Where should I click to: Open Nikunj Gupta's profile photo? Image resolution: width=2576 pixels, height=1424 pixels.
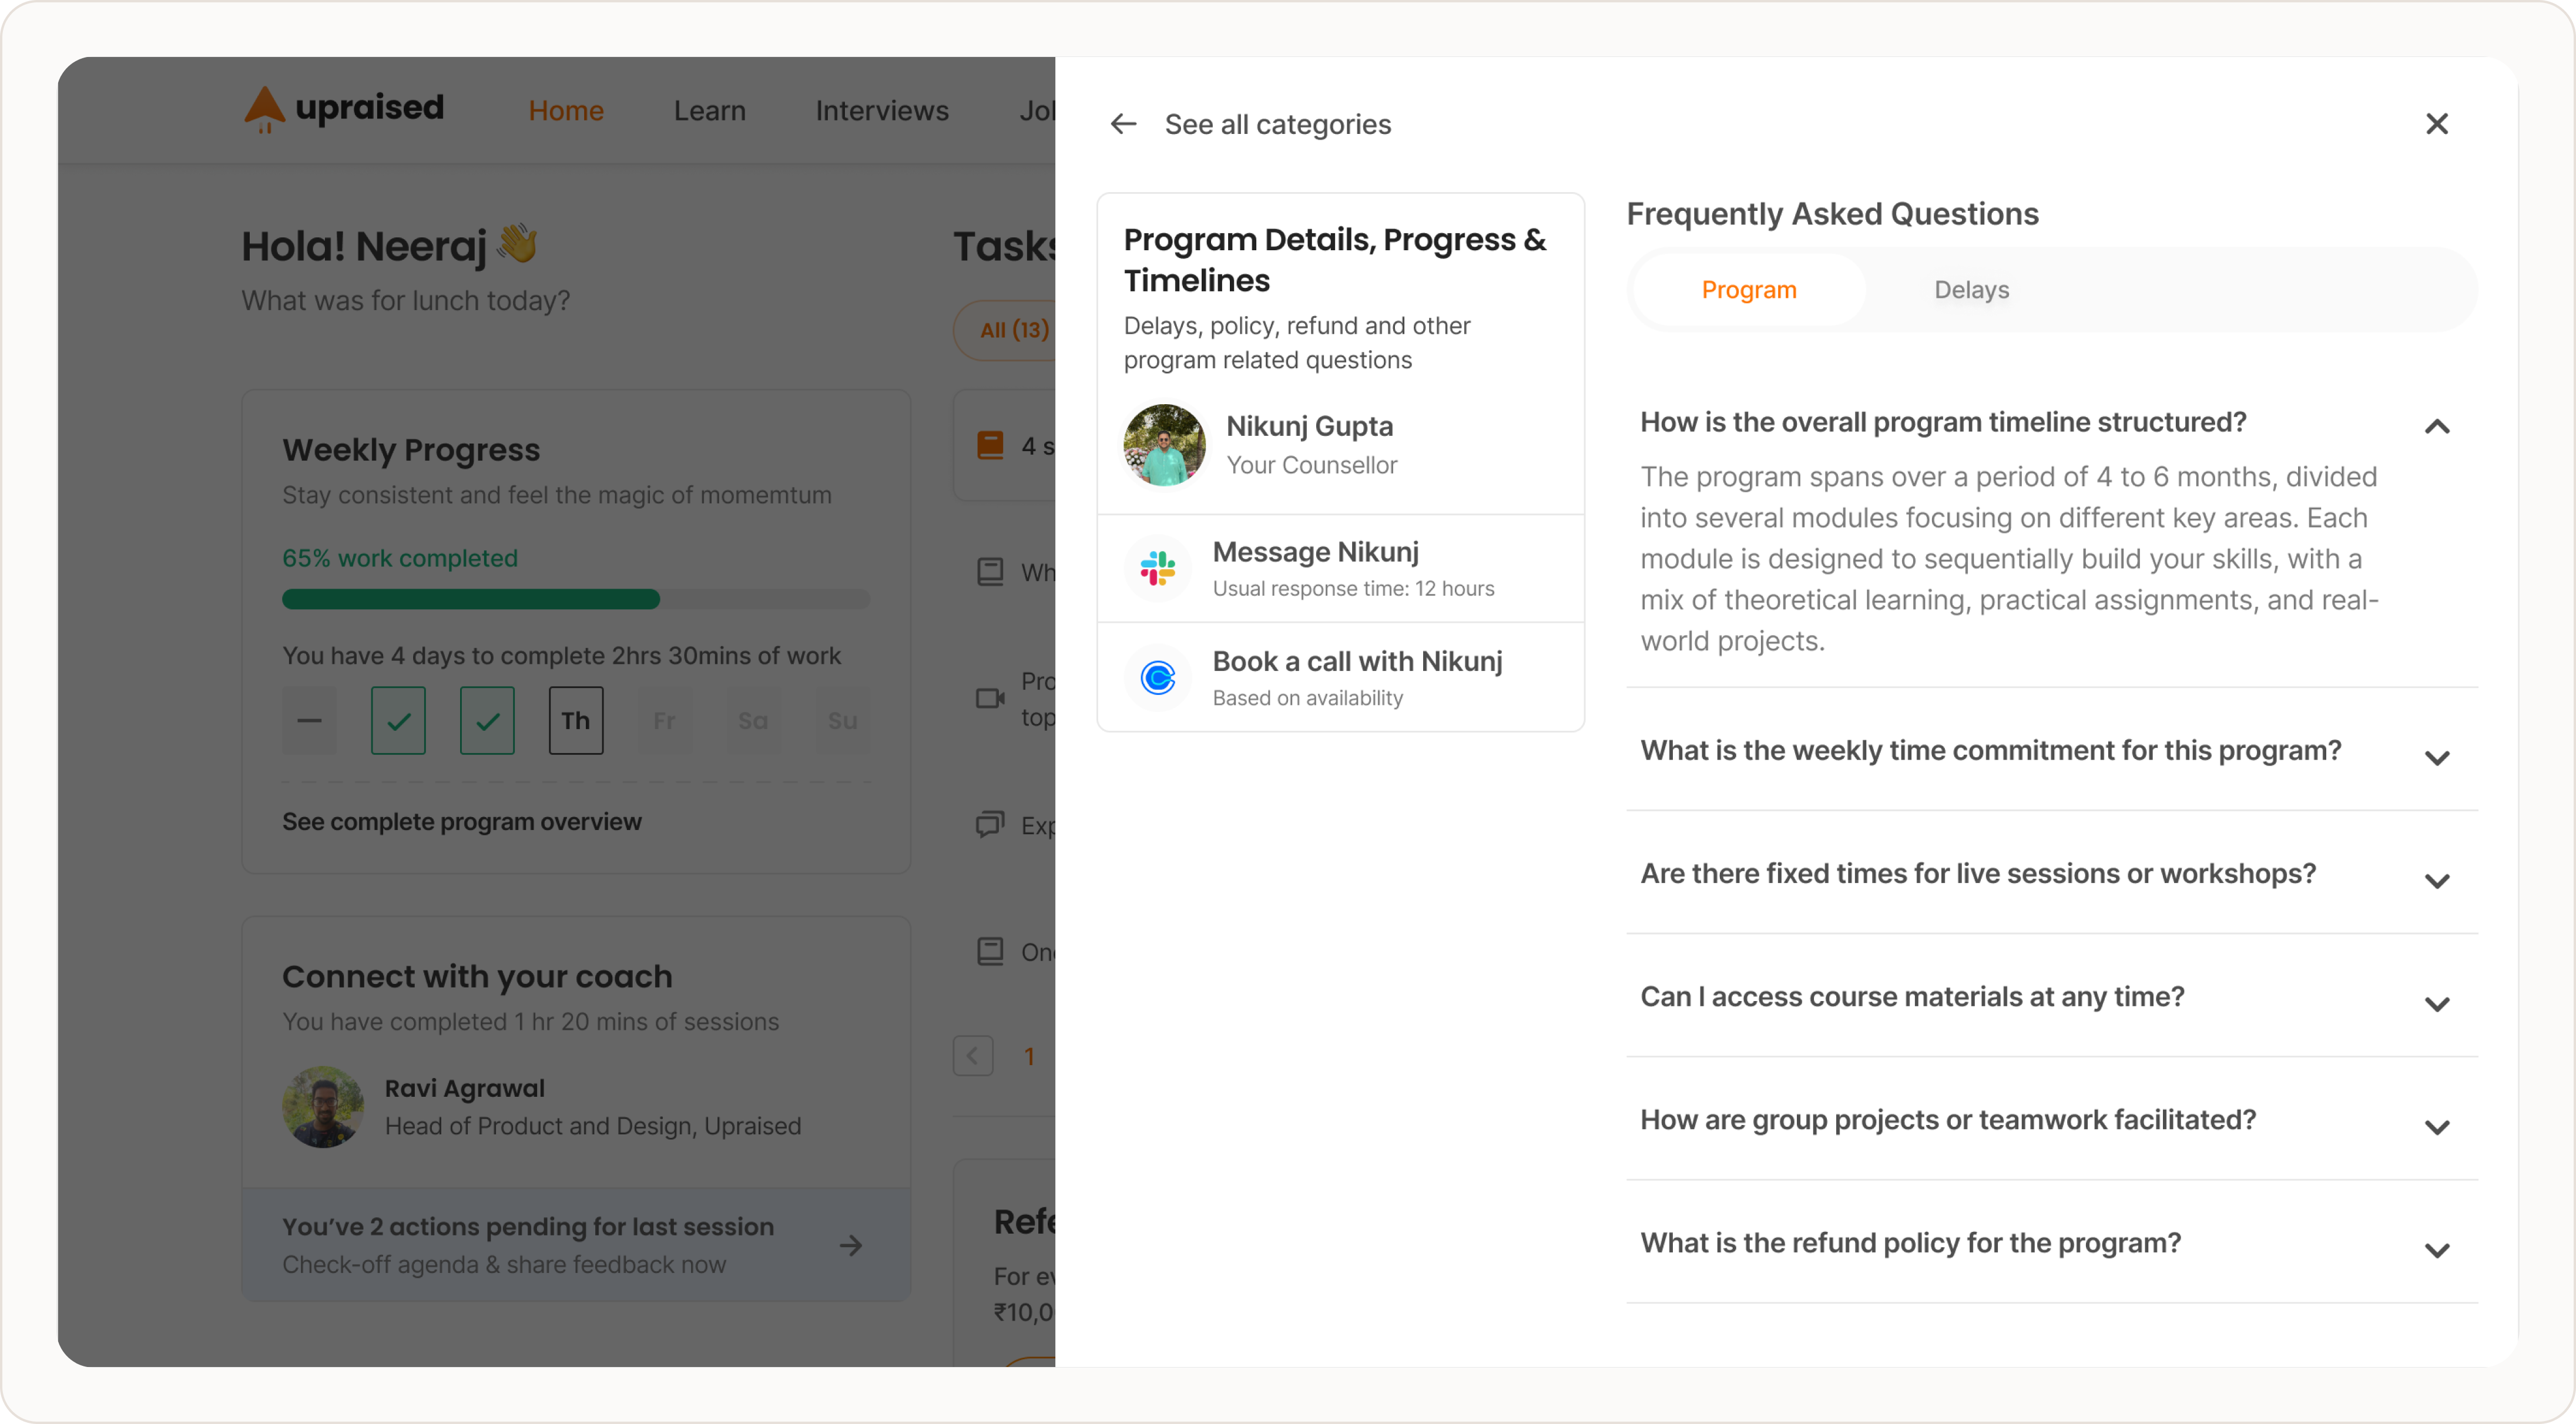pyautogui.click(x=1164, y=445)
